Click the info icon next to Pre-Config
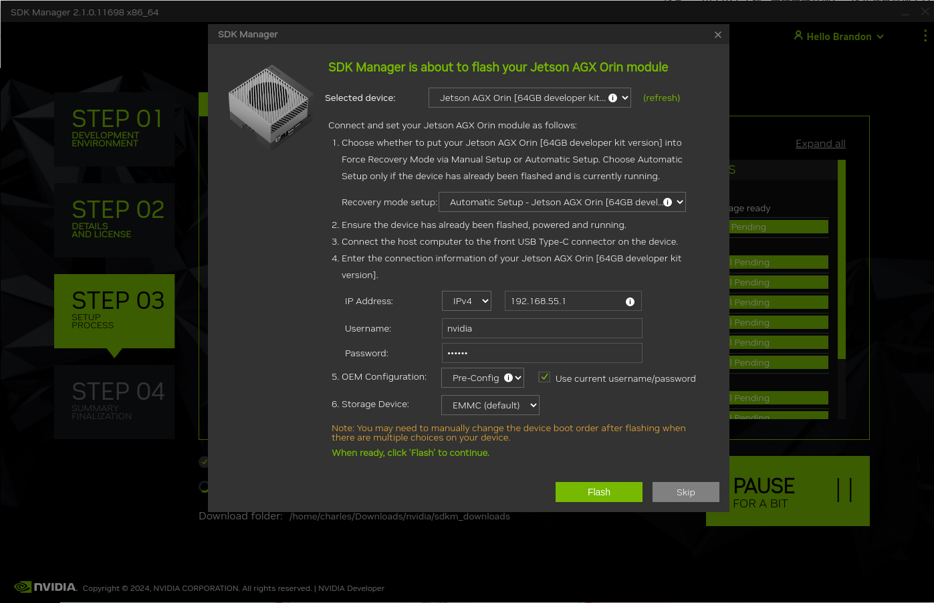This screenshot has height=603, width=934. click(508, 378)
